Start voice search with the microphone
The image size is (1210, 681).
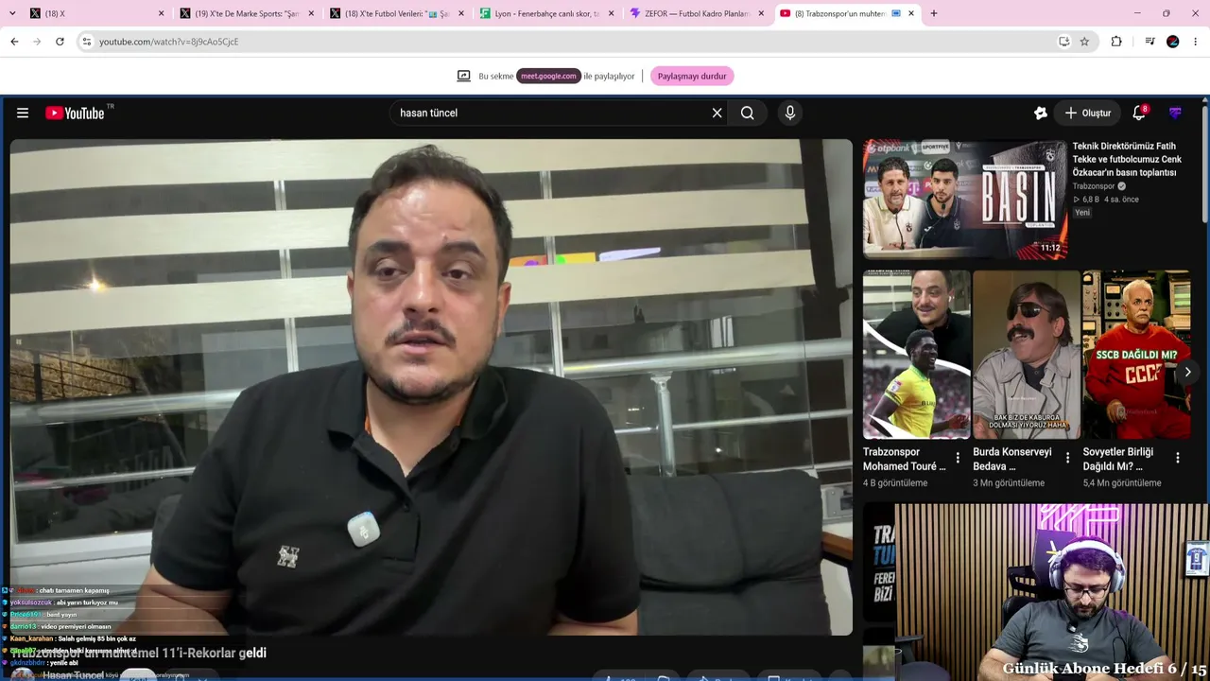[x=790, y=113]
